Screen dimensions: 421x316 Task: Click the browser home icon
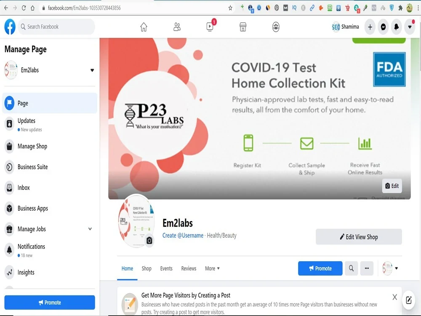[x=32, y=8]
